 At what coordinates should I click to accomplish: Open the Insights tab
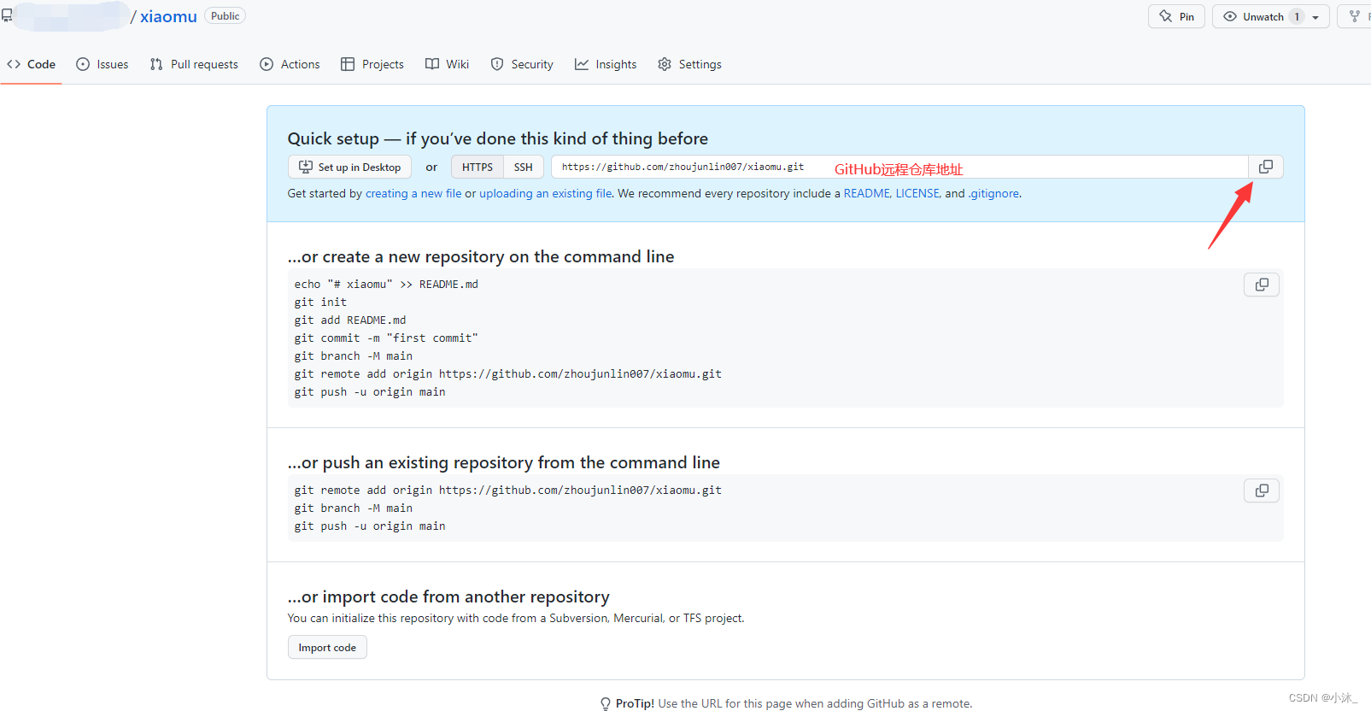coord(606,64)
